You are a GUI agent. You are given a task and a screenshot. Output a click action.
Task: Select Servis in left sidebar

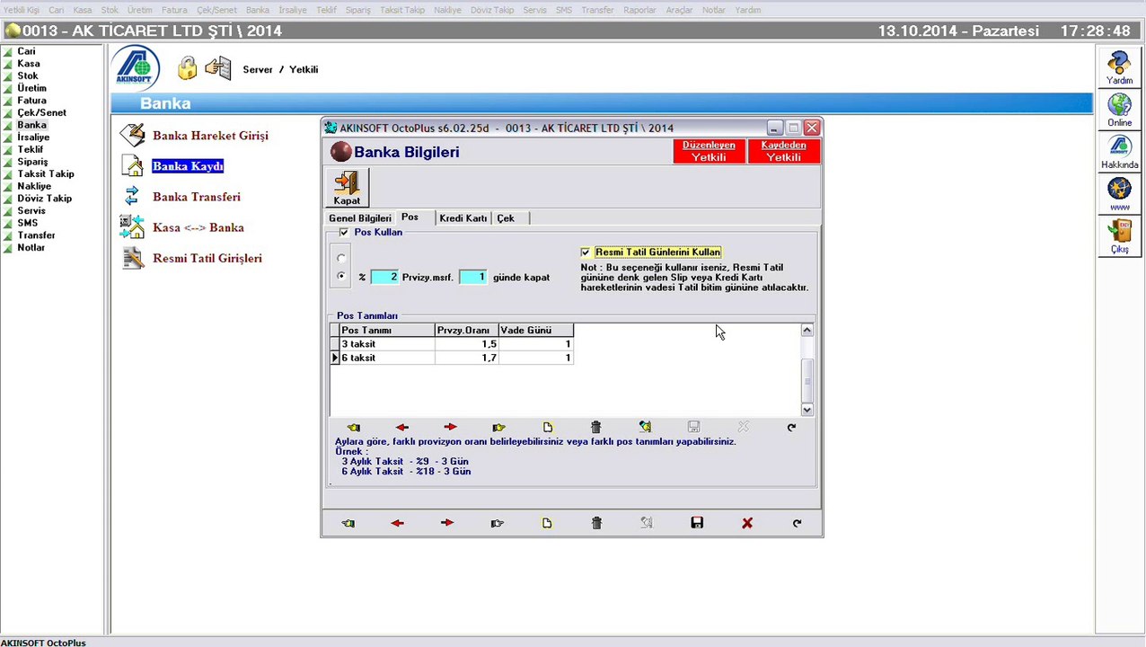[31, 210]
